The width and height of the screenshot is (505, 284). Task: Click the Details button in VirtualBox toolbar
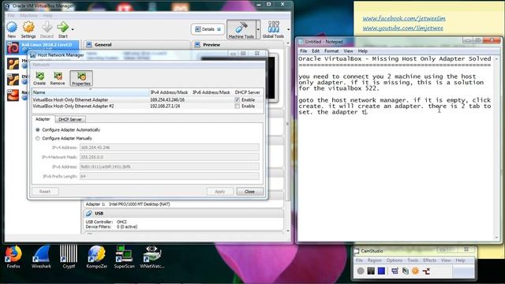[208, 29]
